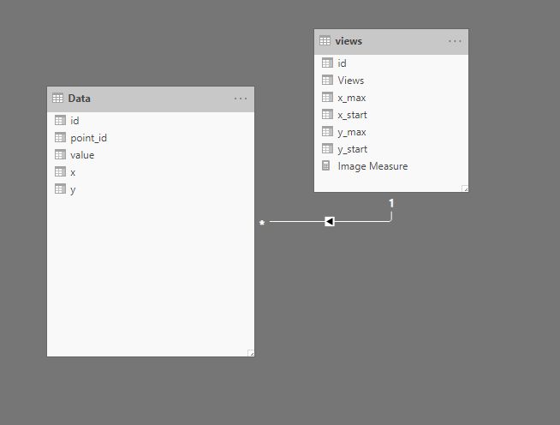Image resolution: width=560 pixels, height=425 pixels.
Task: Click the calculator icon beside Image Measure
Action: click(325, 166)
